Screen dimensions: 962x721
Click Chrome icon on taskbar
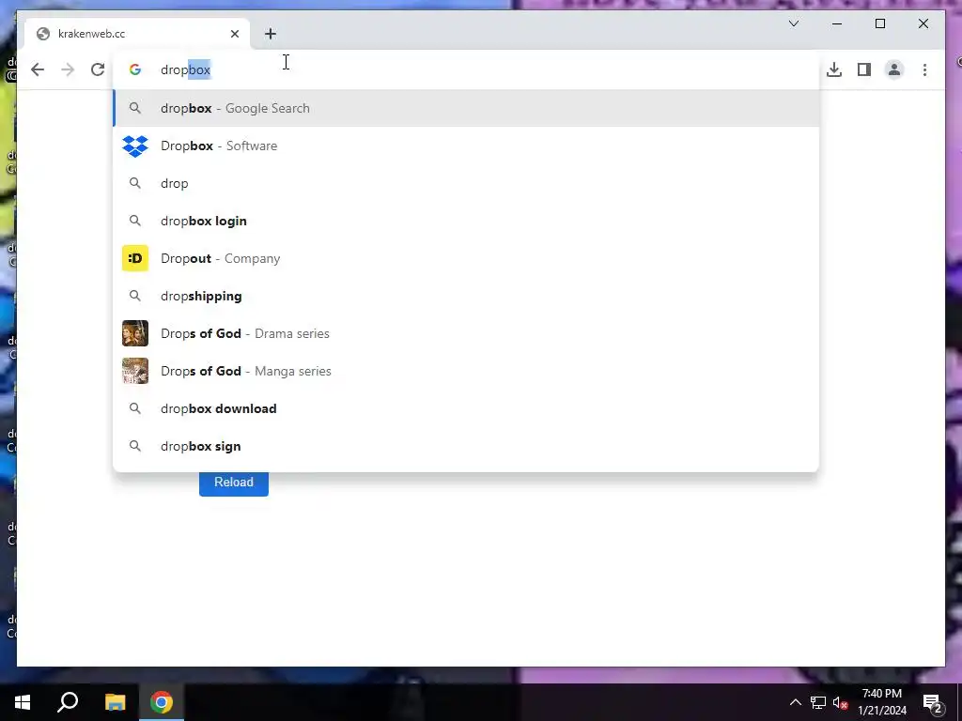(x=162, y=702)
